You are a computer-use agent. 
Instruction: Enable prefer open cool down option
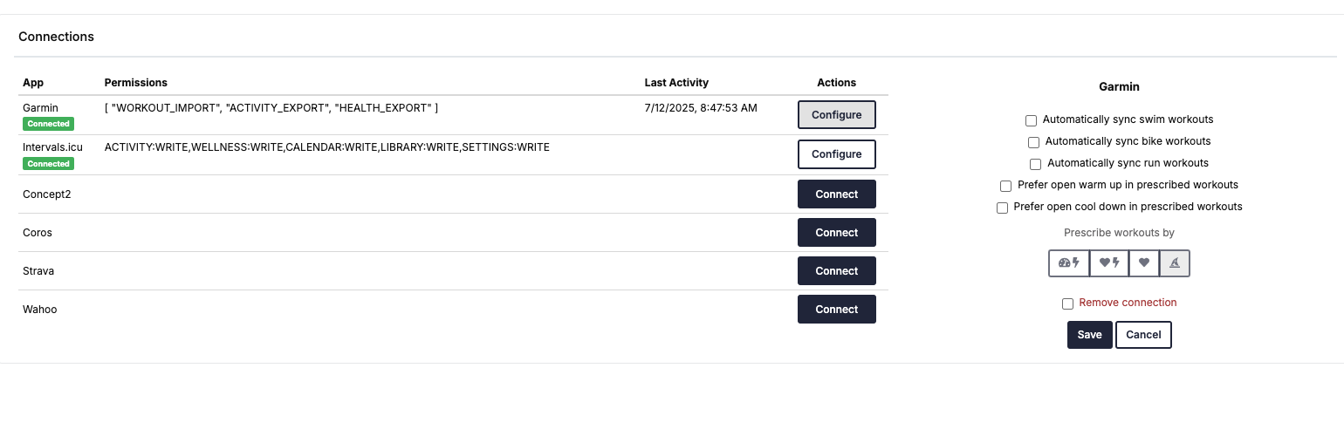1002,208
